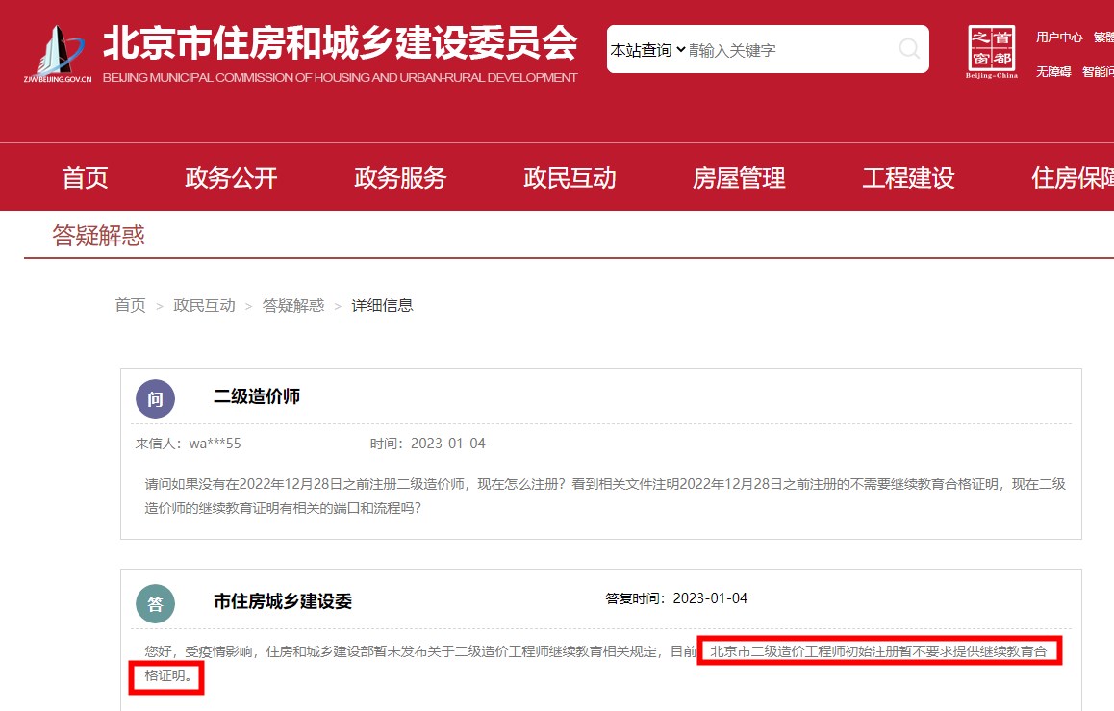Click the Beijing housing commission logo
The image size is (1114, 711).
pyautogui.click(x=58, y=53)
